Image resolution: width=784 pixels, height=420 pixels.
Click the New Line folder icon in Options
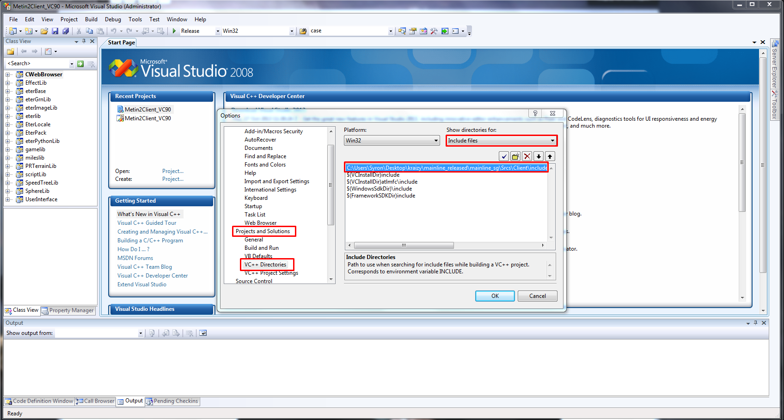pyautogui.click(x=515, y=156)
